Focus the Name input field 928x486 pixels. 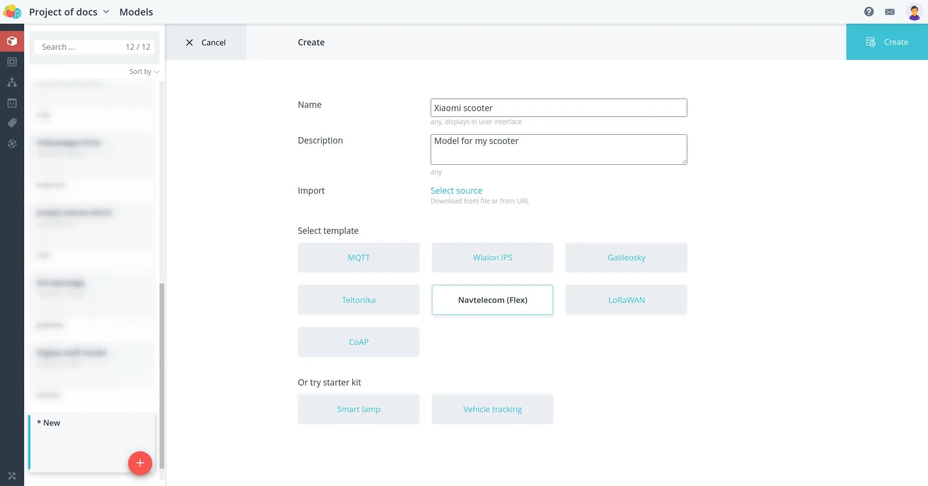click(x=558, y=108)
